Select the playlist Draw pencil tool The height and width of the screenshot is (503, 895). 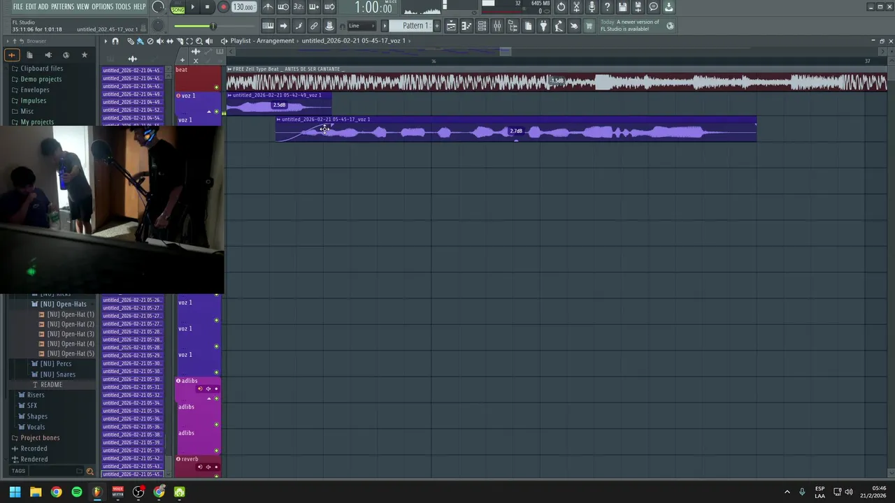coord(131,41)
